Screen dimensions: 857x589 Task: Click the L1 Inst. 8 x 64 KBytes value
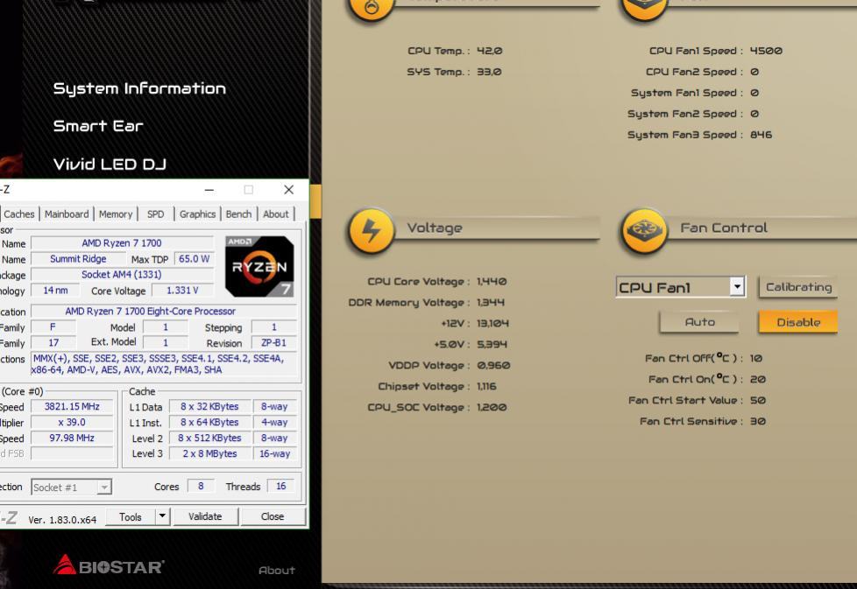point(210,423)
